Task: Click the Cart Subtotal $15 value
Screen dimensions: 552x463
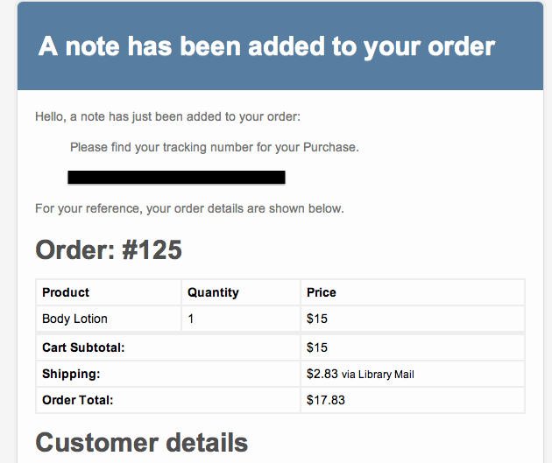Action: 317,347
